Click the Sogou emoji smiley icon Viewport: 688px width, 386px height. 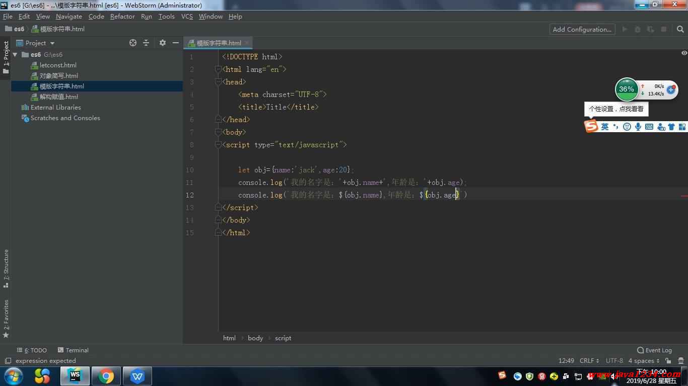coord(627,127)
